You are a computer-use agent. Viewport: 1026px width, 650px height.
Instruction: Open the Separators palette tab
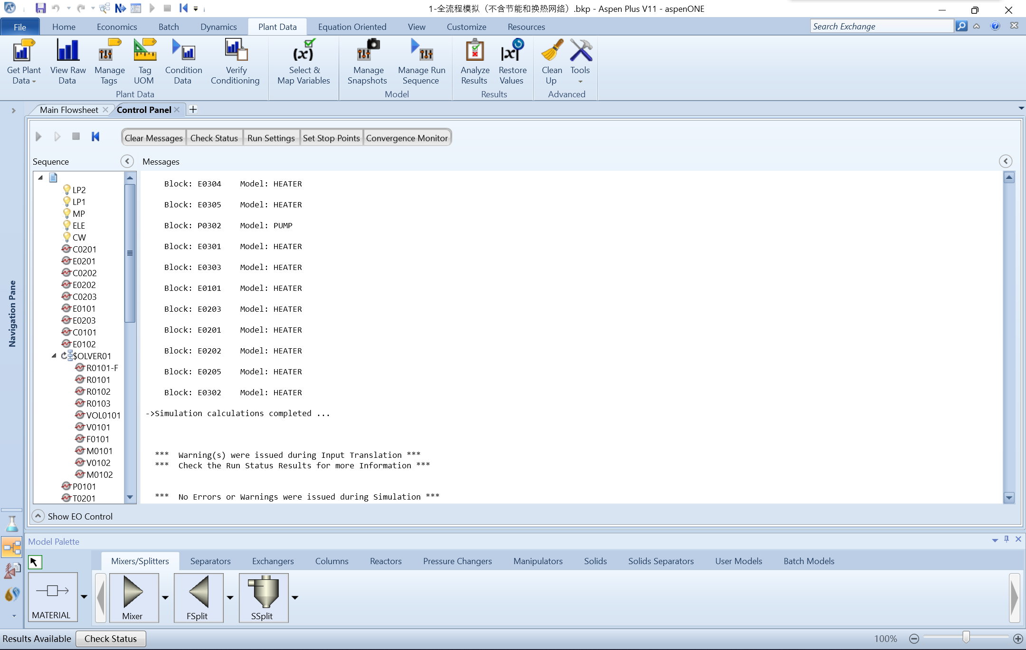click(210, 561)
